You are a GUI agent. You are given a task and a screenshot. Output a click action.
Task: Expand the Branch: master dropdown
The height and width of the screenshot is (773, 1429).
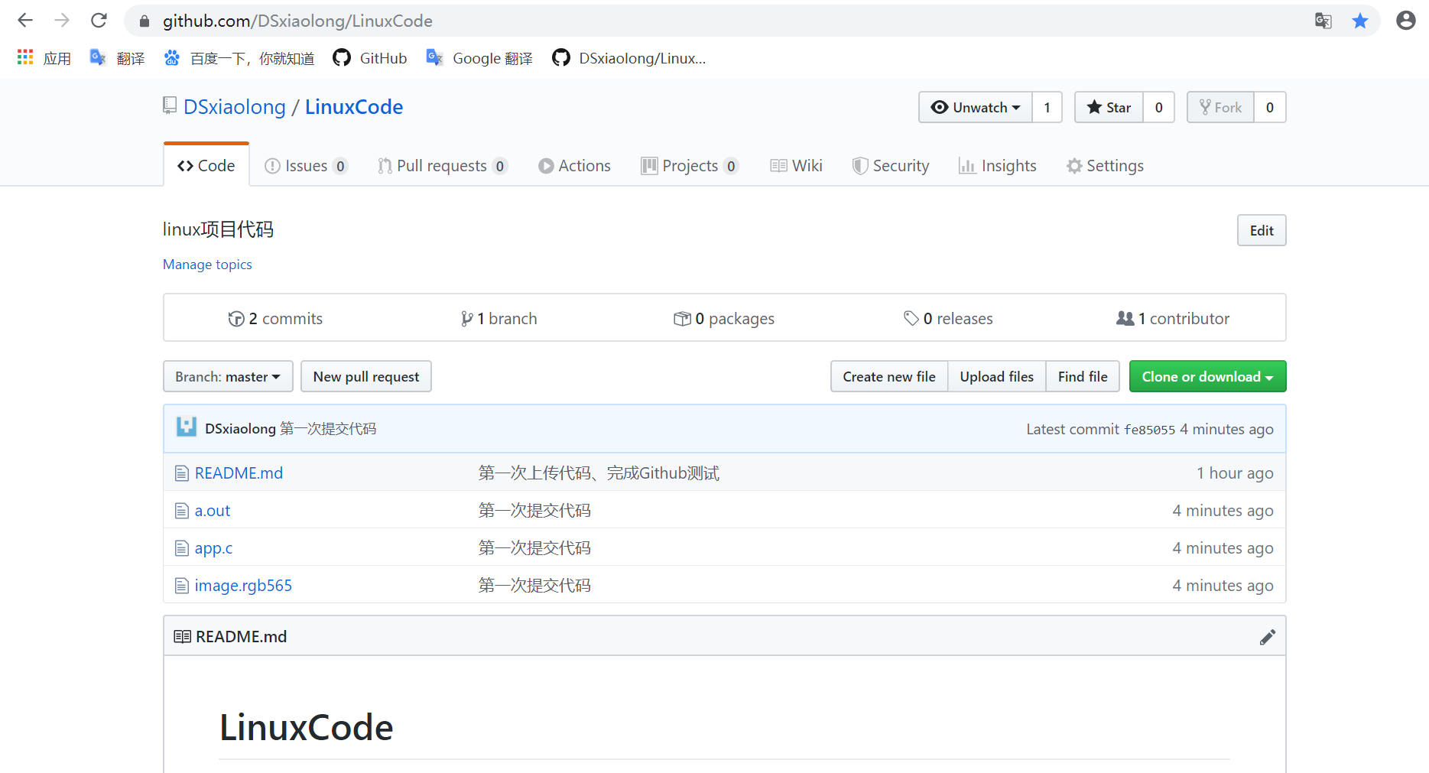[228, 377]
